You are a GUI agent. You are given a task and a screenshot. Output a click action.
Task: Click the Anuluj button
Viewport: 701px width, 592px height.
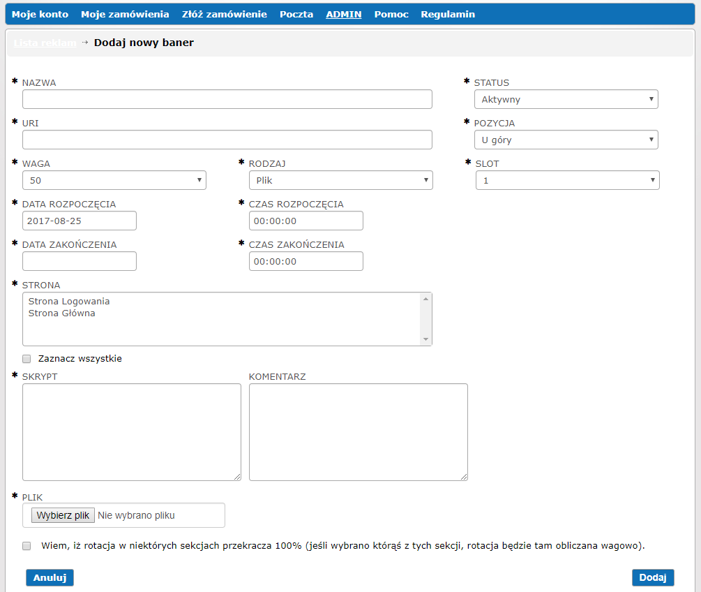[x=50, y=577]
